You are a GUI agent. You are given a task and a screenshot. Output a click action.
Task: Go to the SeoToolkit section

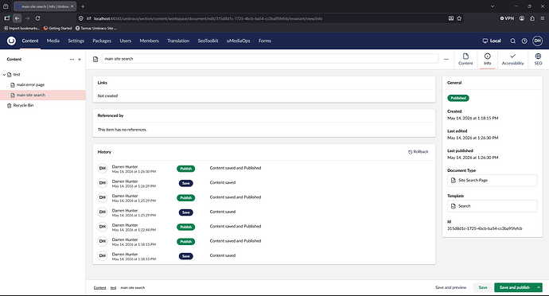[x=208, y=41]
